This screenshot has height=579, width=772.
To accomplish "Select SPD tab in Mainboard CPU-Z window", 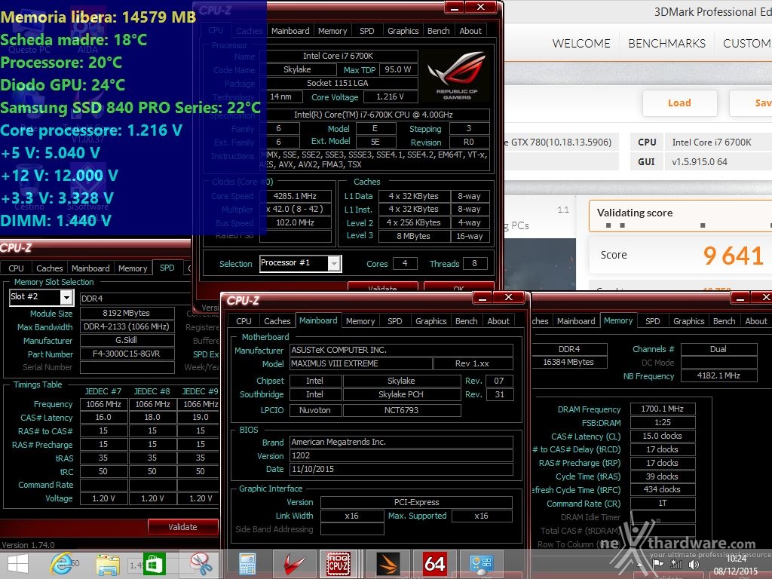I will 395,321.
